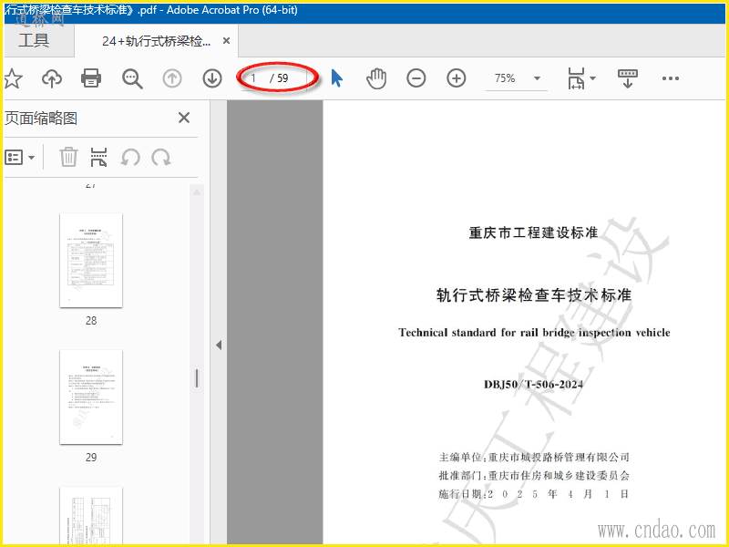
Task: Go to previous page with up arrow
Action: click(172, 78)
